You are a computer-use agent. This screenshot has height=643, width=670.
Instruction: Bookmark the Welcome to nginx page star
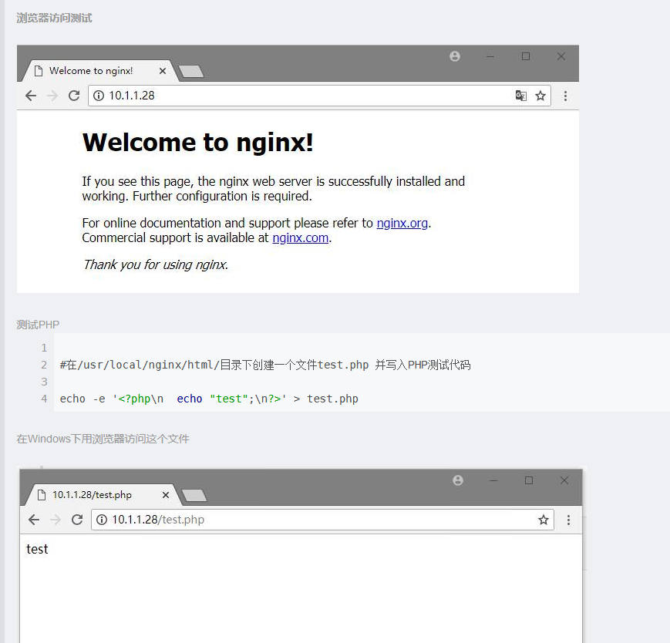(x=540, y=96)
